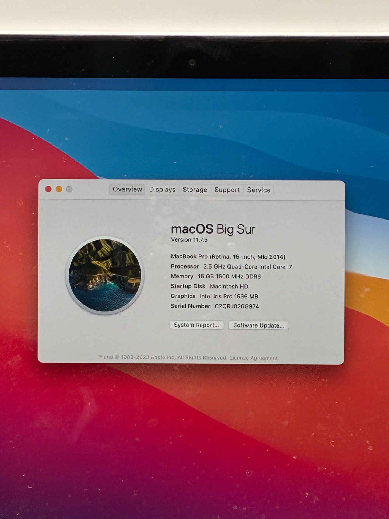Click 2.5 GHz Quad-Core Intel Core i7 value
The height and width of the screenshot is (519, 389).
[248, 267]
